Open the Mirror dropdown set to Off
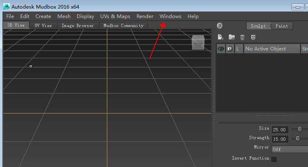 tap(290, 149)
